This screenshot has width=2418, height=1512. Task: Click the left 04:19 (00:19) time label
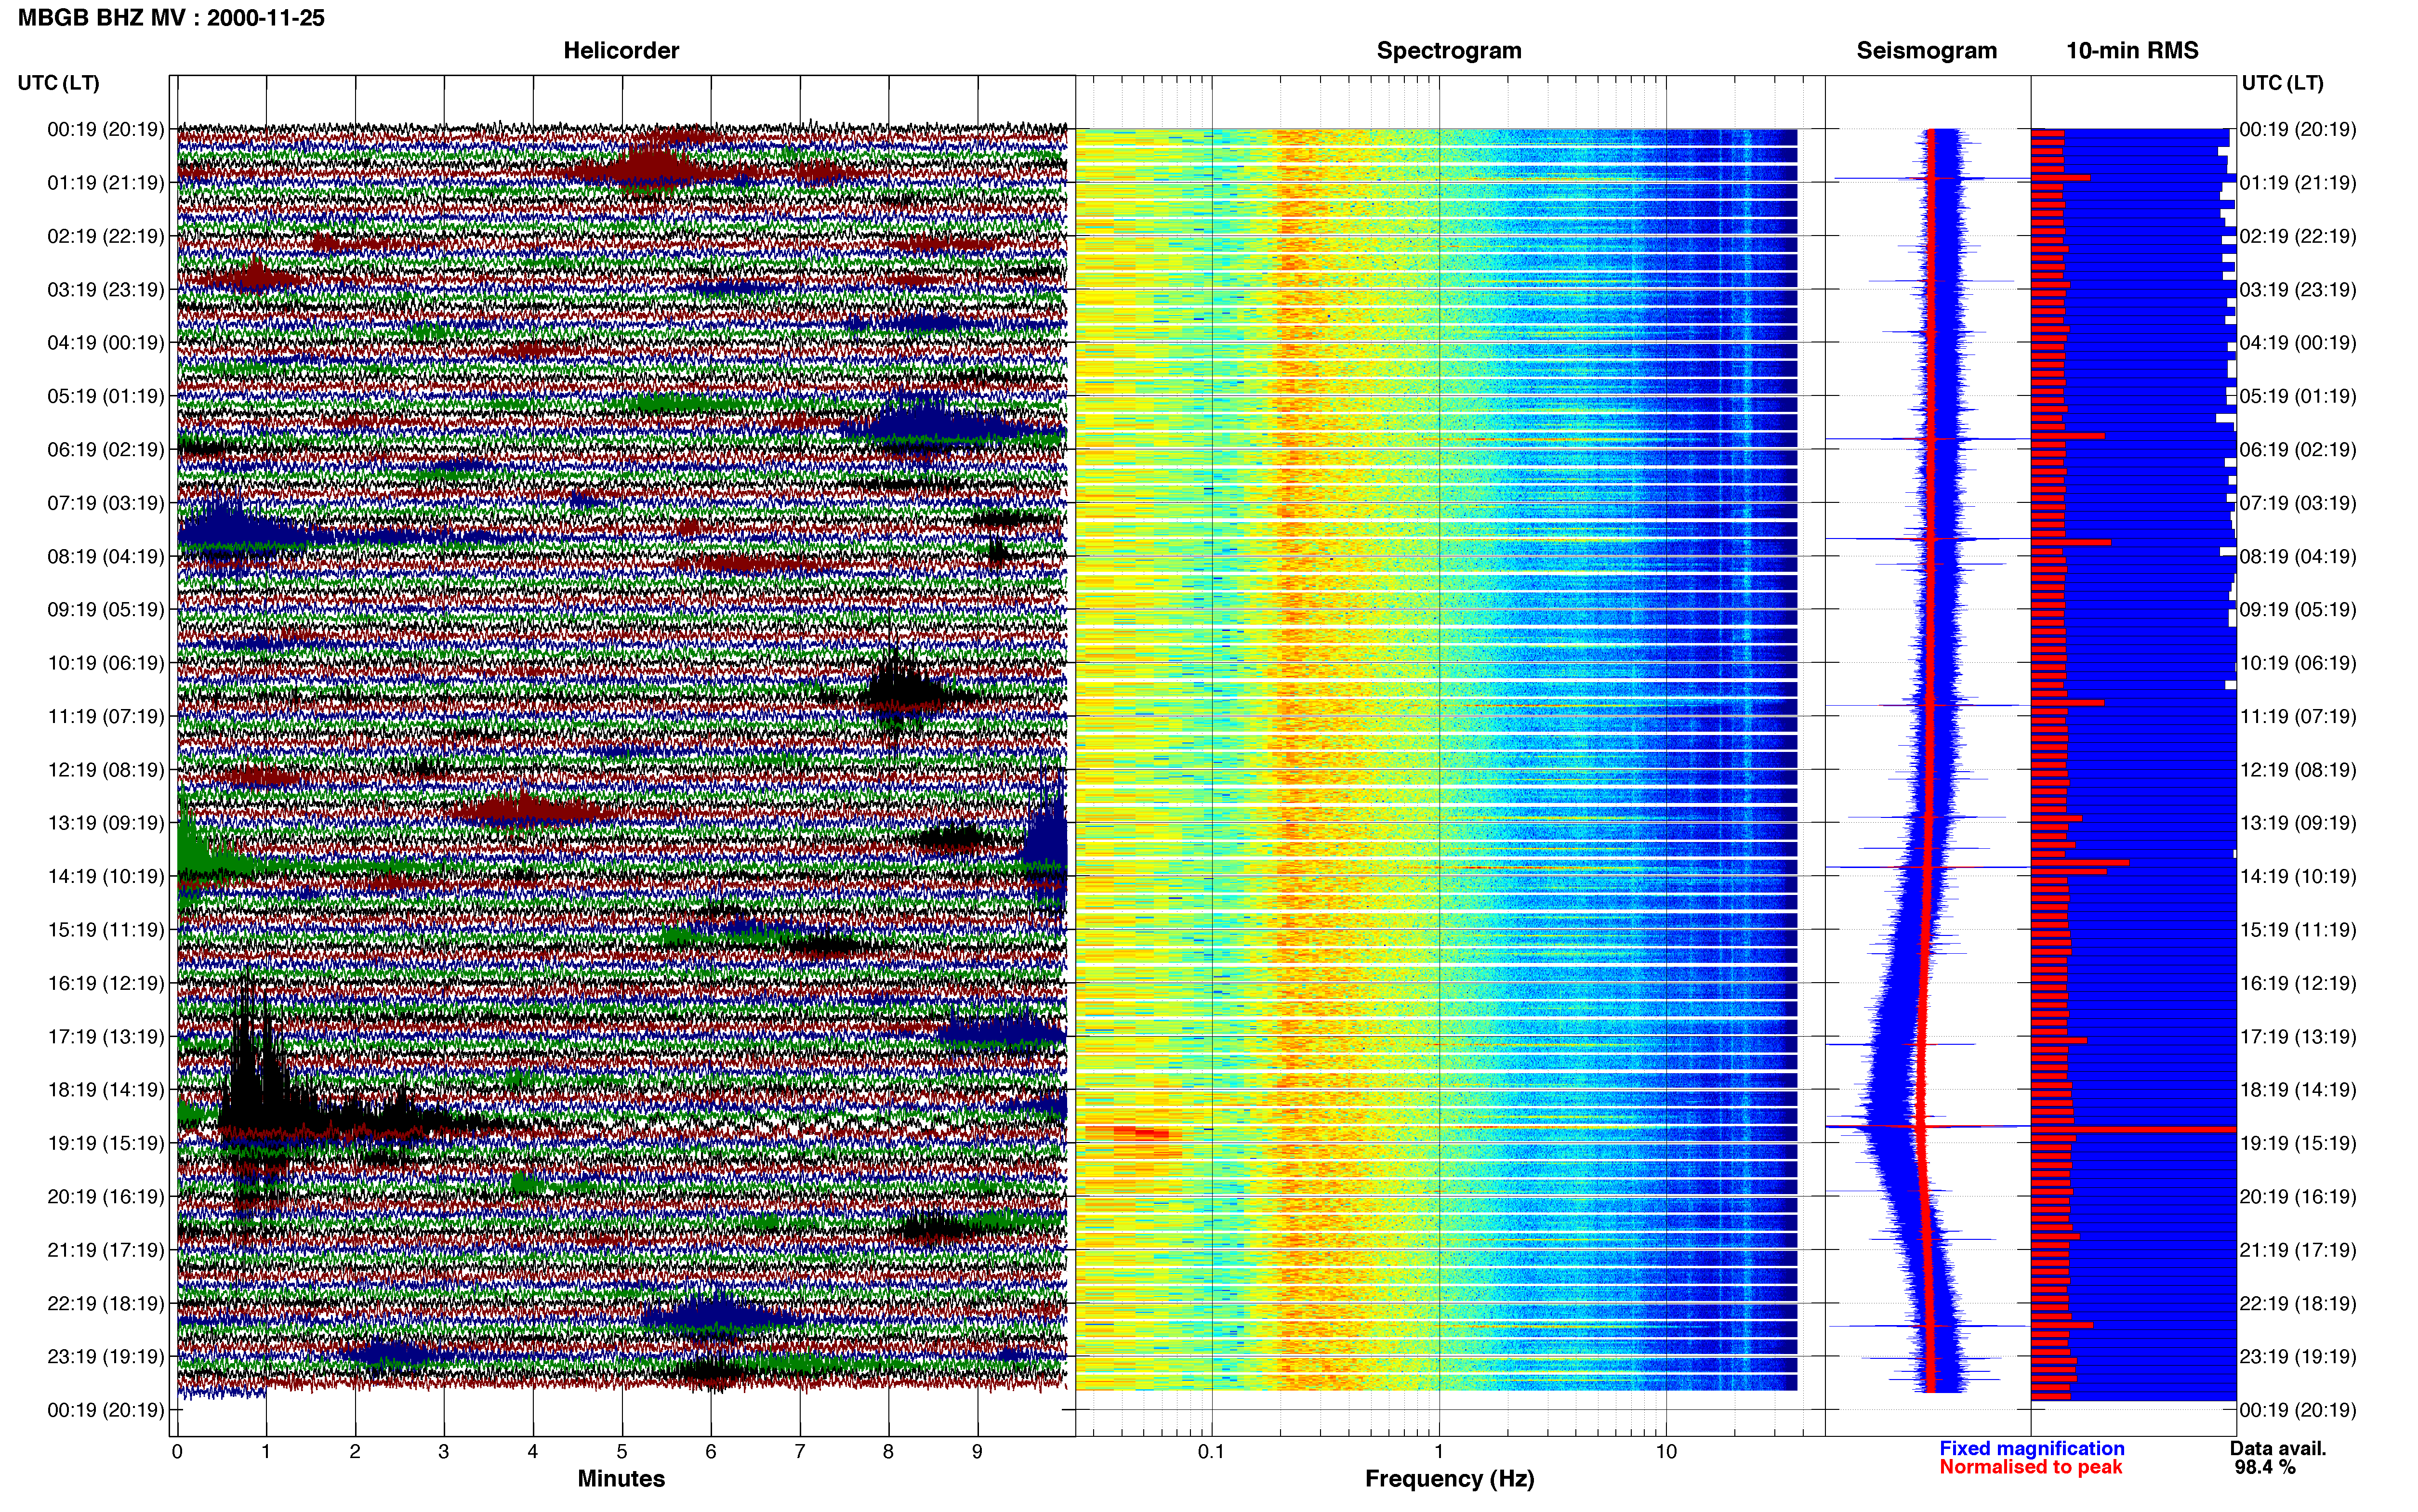(x=105, y=343)
